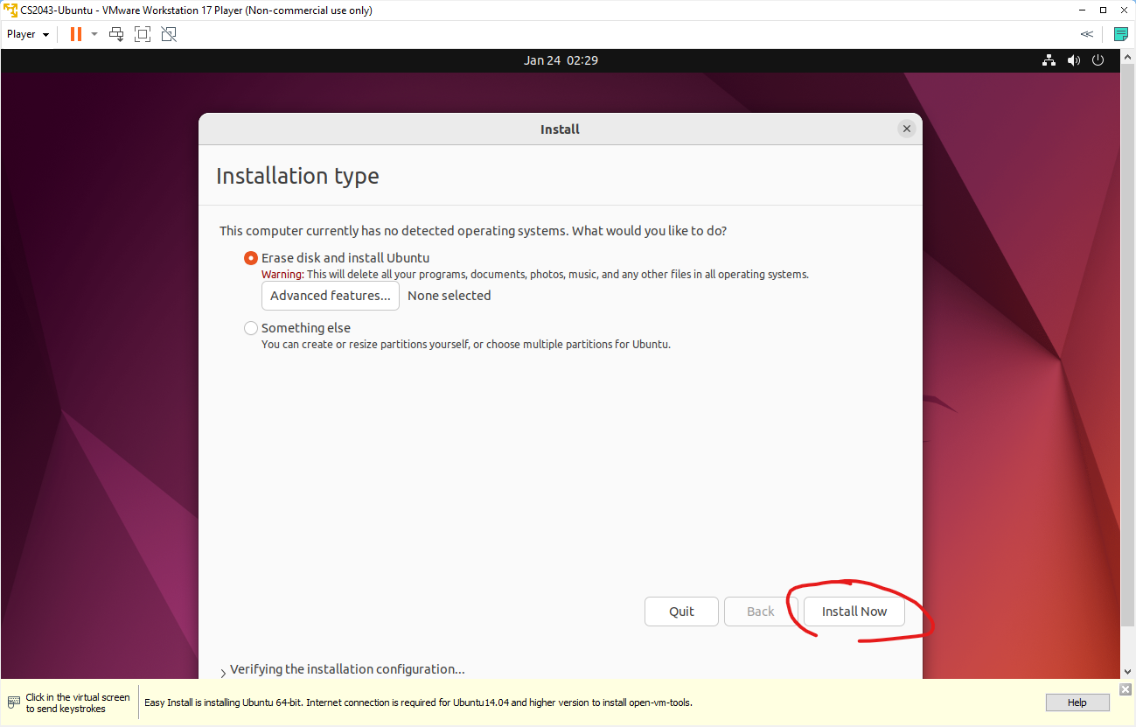Suspend the virtual machine
Screen dimensions: 1136x727
click(x=75, y=33)
